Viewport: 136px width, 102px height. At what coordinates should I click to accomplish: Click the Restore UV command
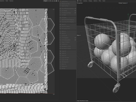[68, 66]
